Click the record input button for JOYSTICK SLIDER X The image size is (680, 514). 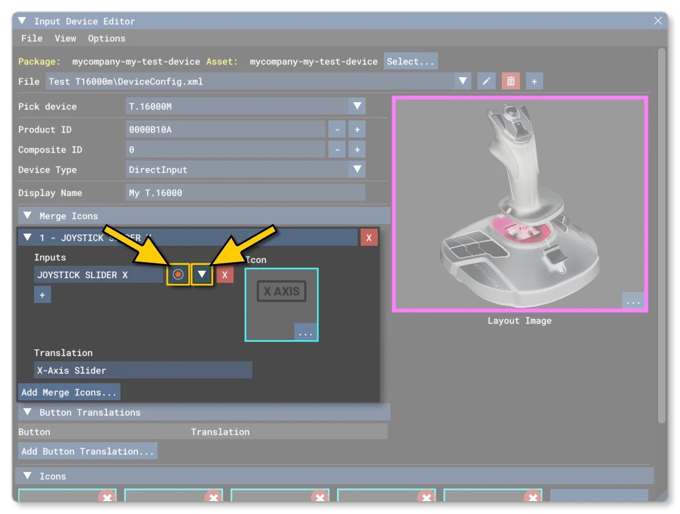[x=178, y=274]
